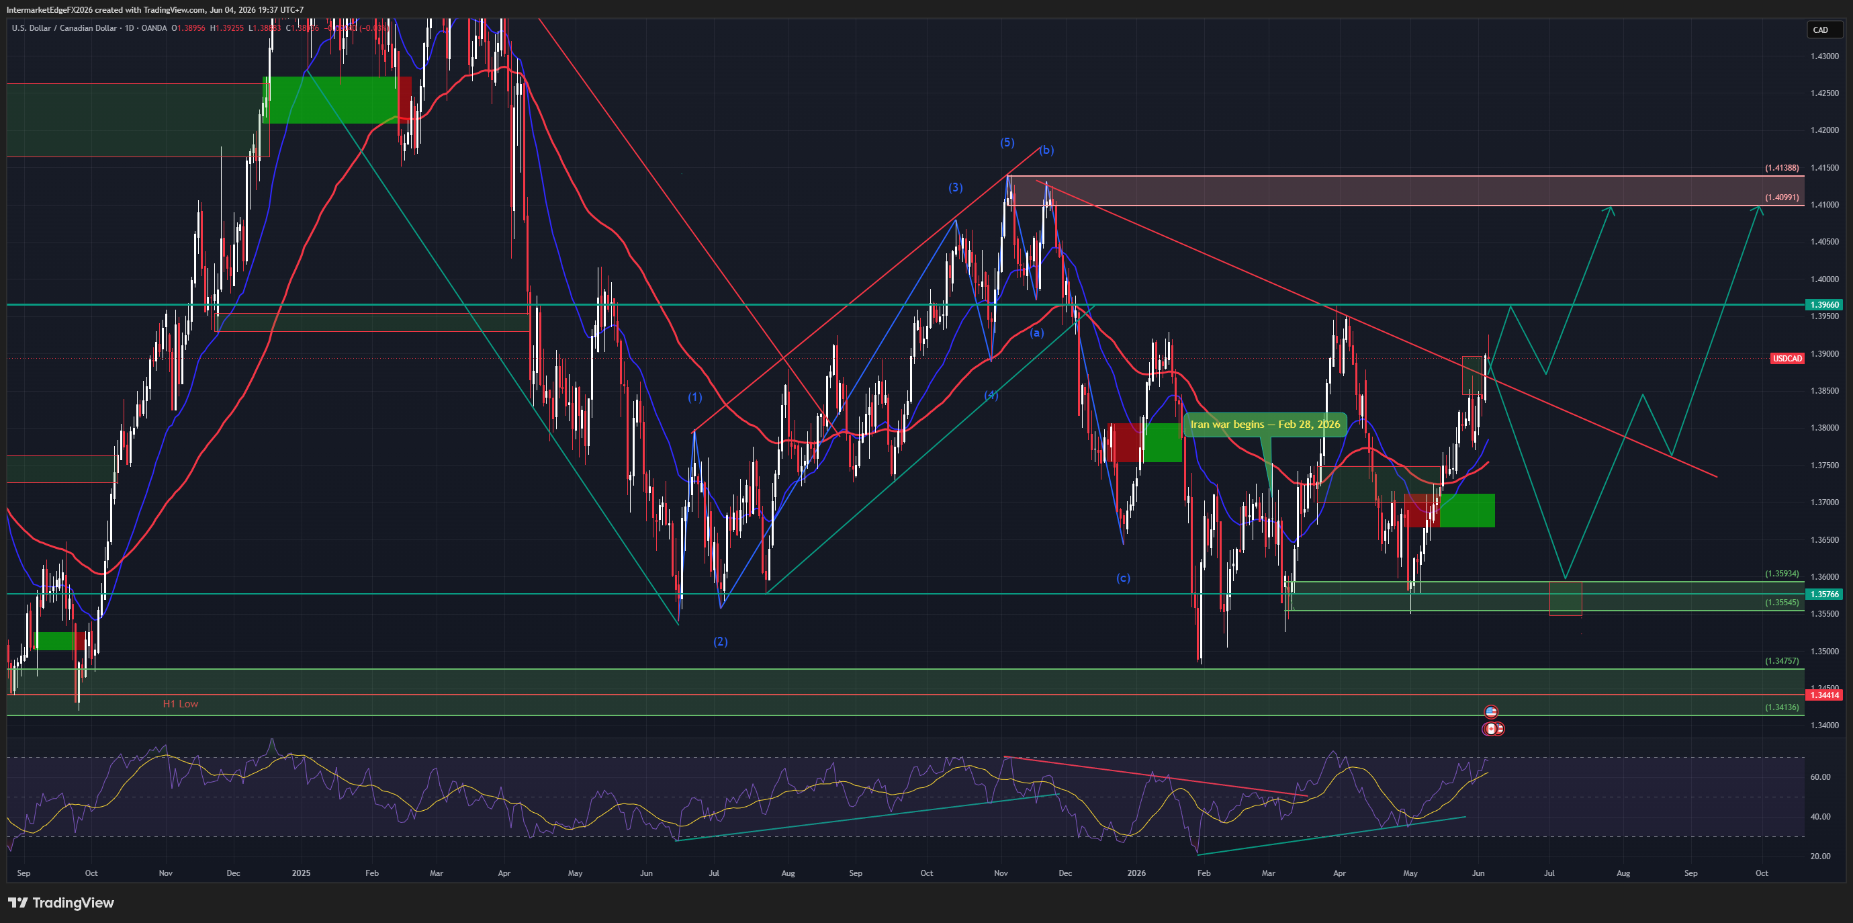The image size is (1853, 923).
Task: Select the corrective wave label (b)
Action: tap(1046, 150)
